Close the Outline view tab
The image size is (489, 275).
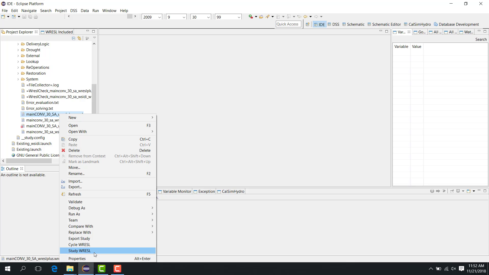pos(22,169)
